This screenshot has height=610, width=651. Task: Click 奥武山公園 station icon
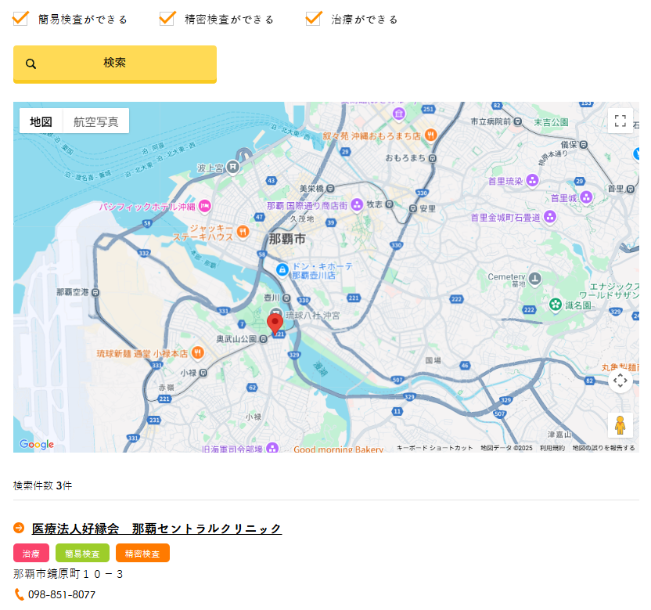264,340
